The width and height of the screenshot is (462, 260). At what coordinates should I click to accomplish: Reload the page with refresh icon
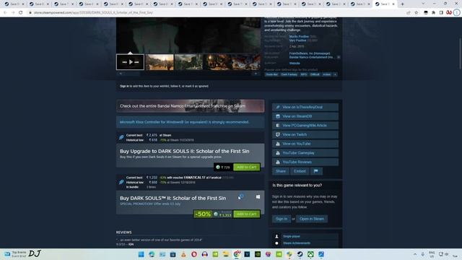[21, 13]
